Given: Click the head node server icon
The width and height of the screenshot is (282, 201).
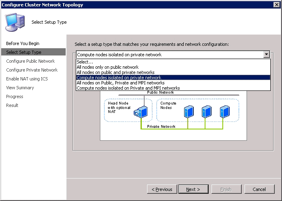Looking at the screenshot, I should coord(140,112).
